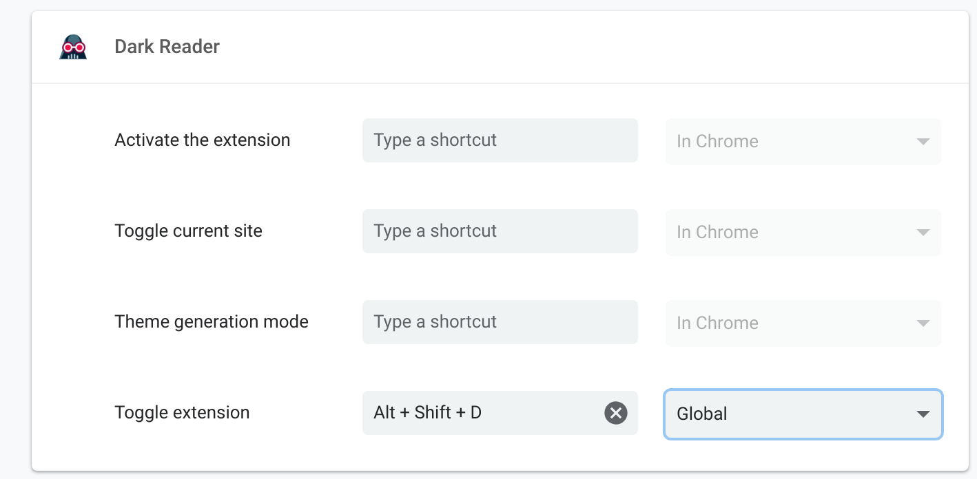Screen dimensions: 977x479
Task: Select the Toggle extension row label
Action: coord(181,412)
